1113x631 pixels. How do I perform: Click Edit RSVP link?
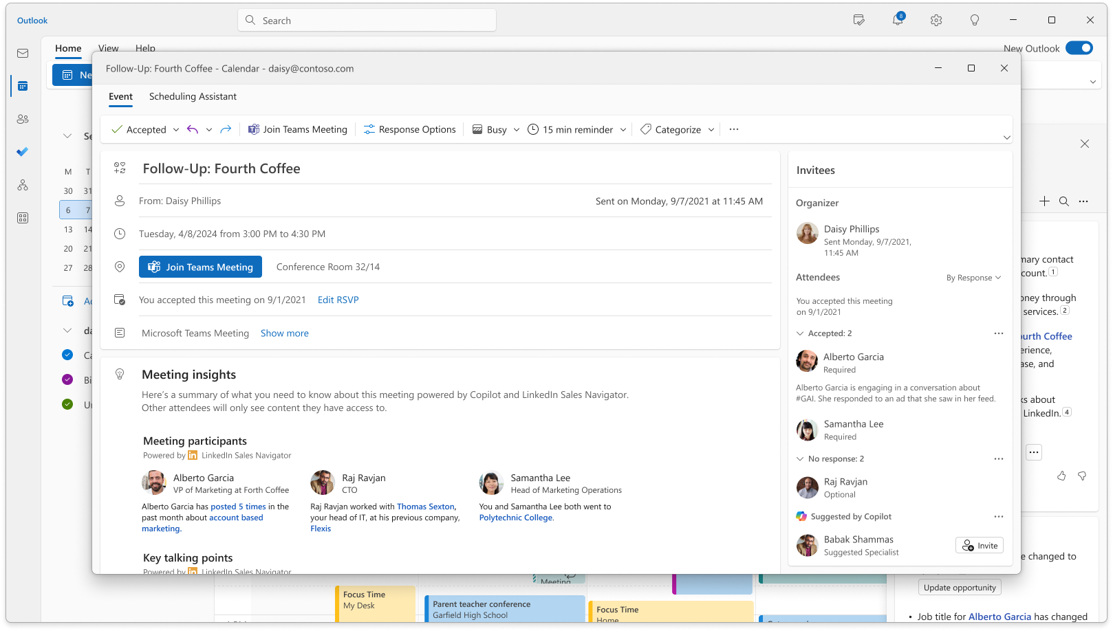click(x=338, y=300)
